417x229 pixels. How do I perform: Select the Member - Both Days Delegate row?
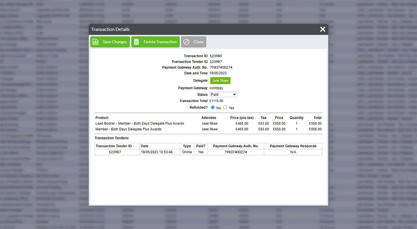pyautogui.click(x=129, y=129)
